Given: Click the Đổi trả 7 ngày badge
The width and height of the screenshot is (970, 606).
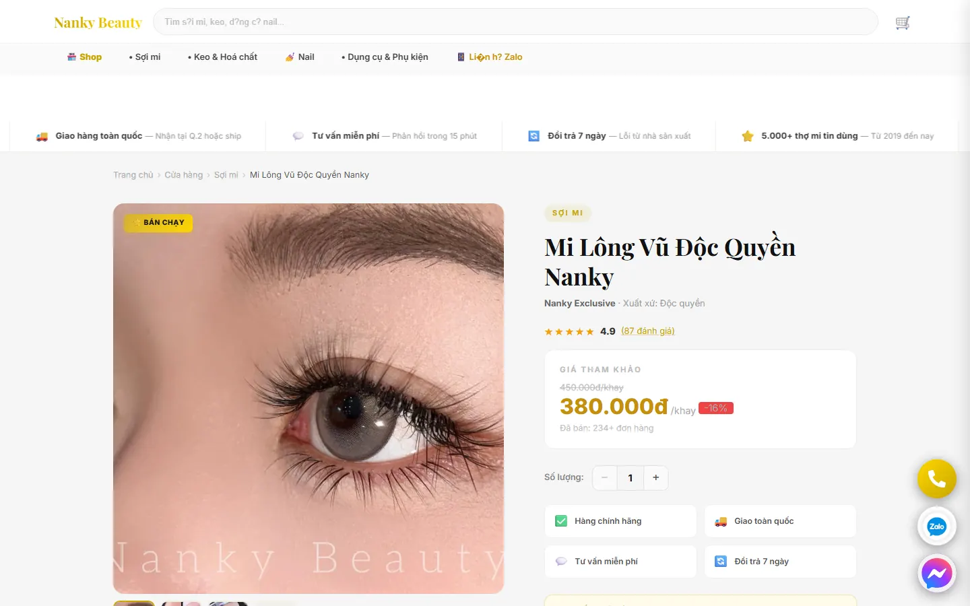Looking at the screenshot, I should coord(780,562).
